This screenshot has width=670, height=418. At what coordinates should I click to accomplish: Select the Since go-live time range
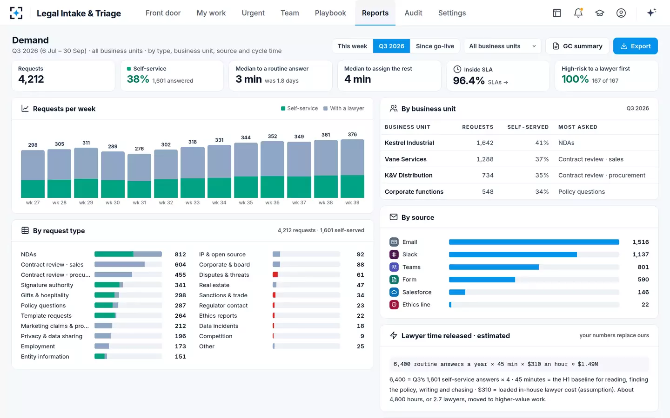(x=435, y=46)
